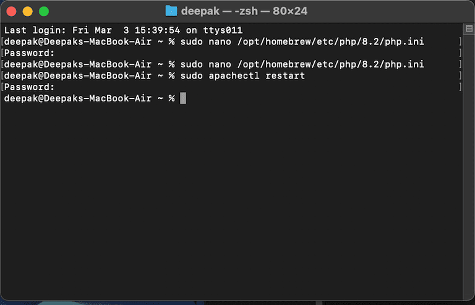The image size is (475, 305).
Task: Click the last 'deepak@Deepaks-MacBook-Air' prompt
Action: point(77,98)
